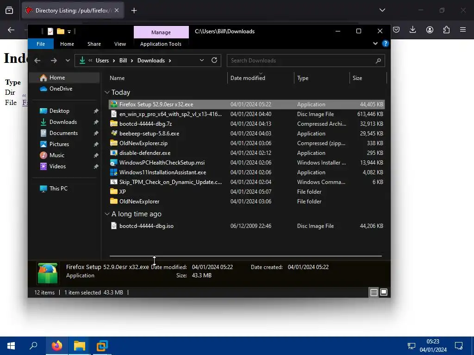
Task: Click the Properties icon in Explorer title bar
Action: tap(50, 31)
